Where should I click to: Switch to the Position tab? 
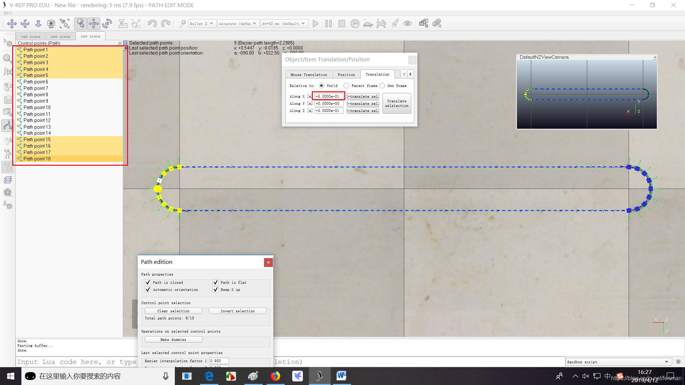(x=346, y=75)
